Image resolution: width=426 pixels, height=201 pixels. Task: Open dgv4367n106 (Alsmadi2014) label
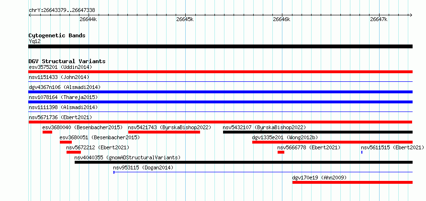coord(65,87)
